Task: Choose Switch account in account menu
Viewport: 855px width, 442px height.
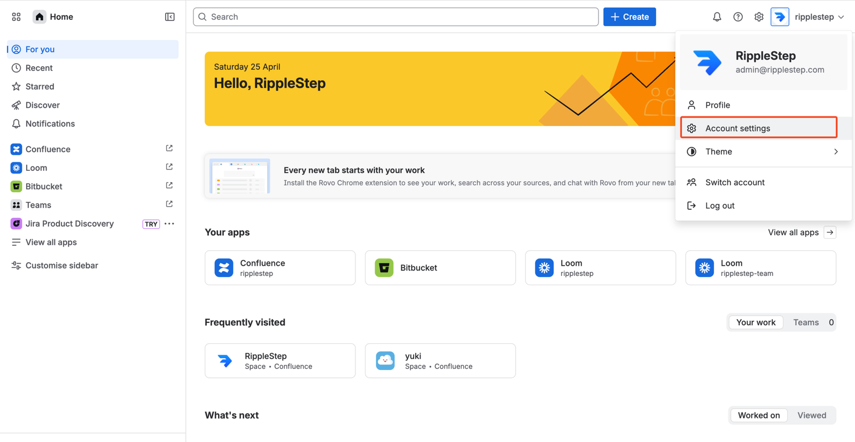Action: [764, 183]
